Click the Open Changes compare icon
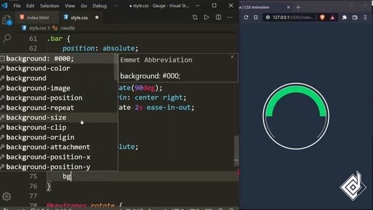 tap(195, 17)
